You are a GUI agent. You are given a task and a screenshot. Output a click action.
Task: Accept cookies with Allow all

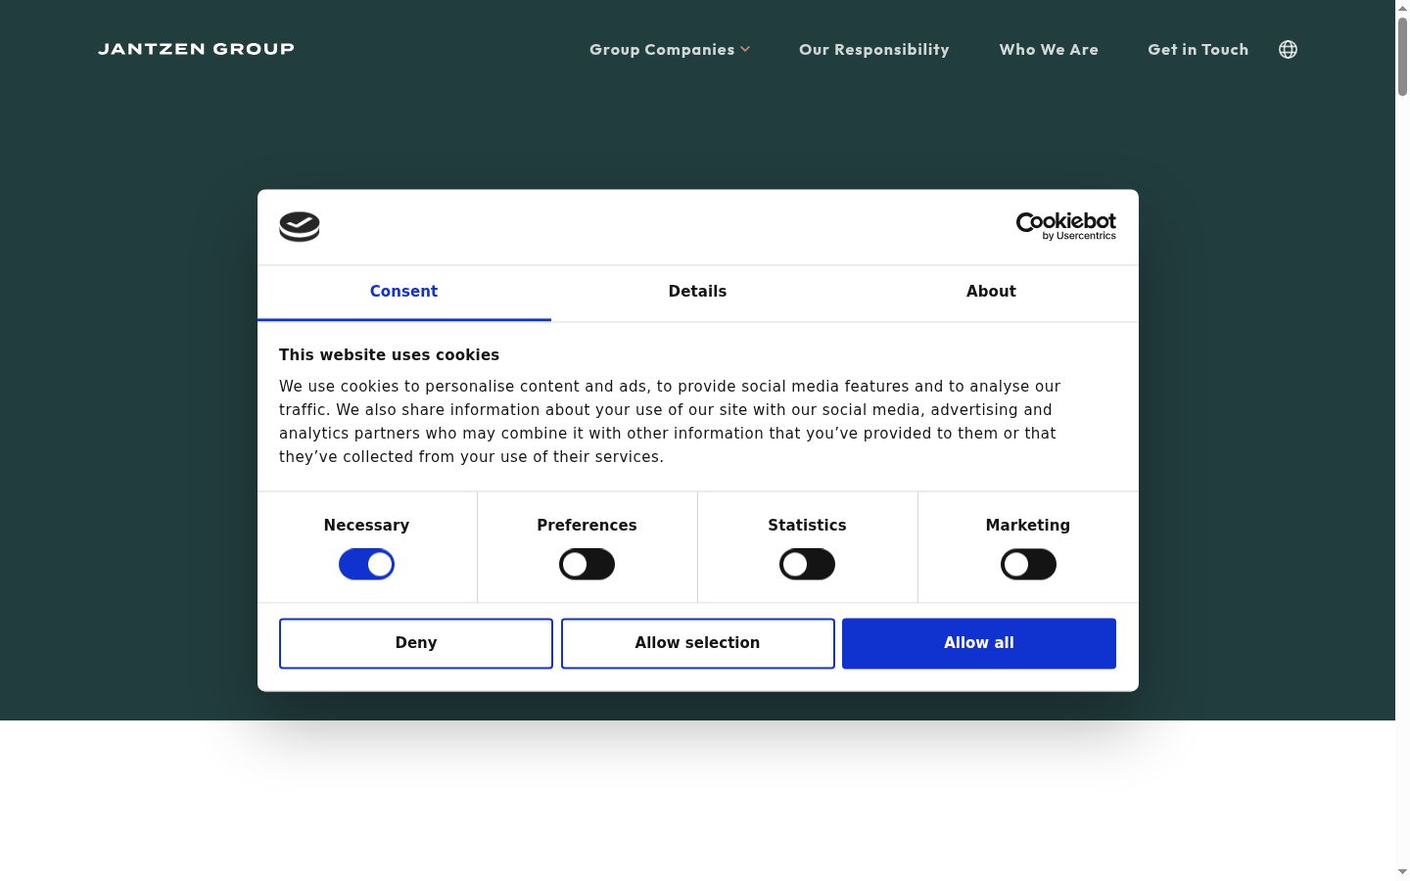pyautogui.click(x=979, y=643)
